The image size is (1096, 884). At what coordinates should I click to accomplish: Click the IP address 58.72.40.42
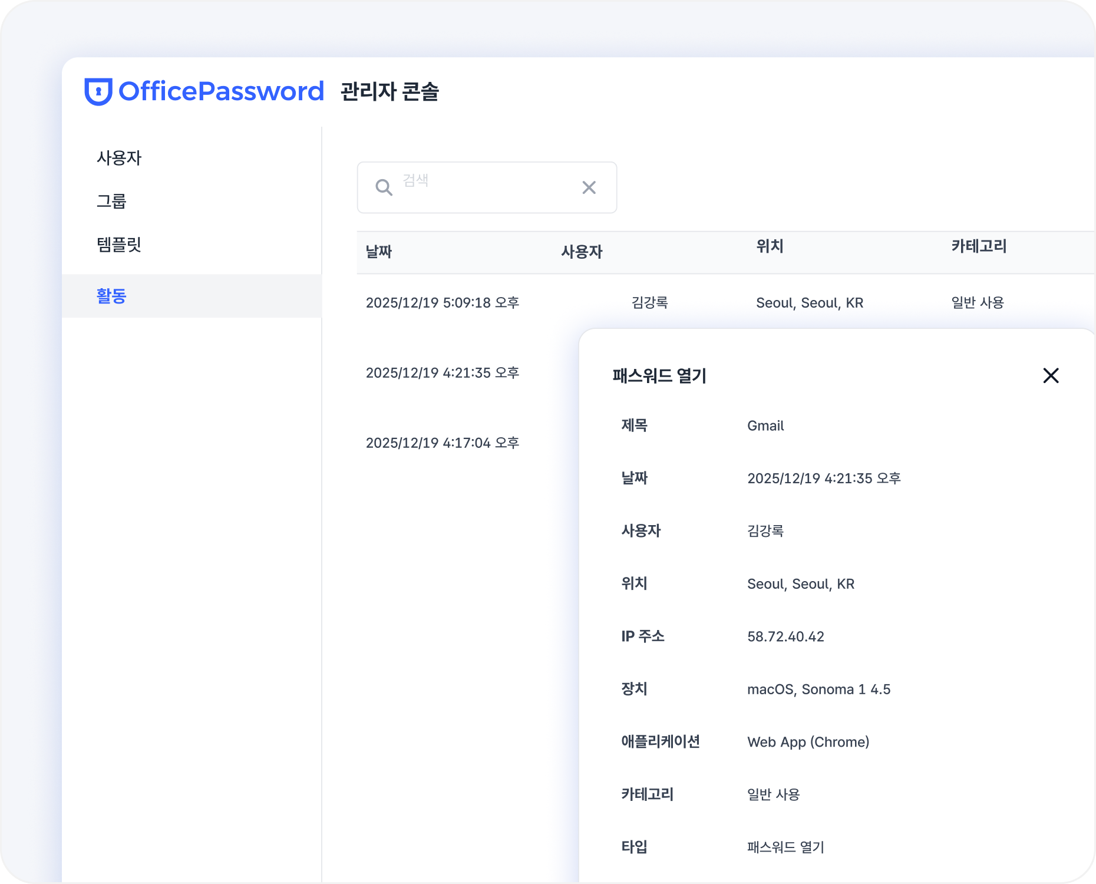[785, 636]
